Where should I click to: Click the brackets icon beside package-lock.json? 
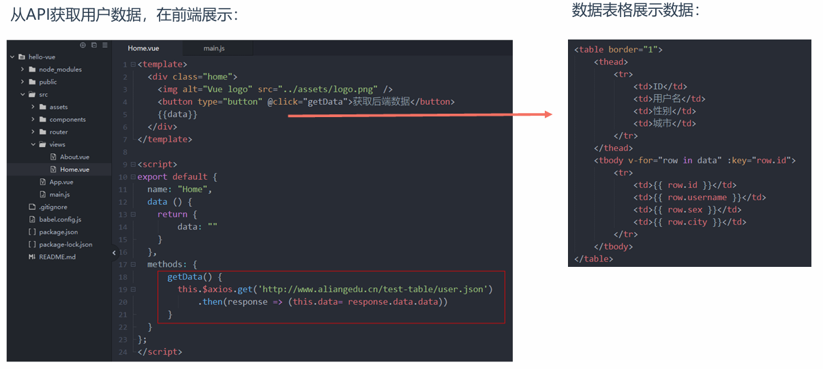[x=32, y=244]
